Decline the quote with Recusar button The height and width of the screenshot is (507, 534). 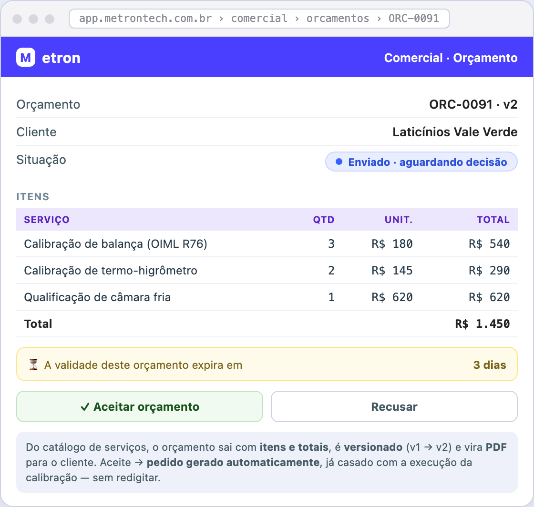point(394,406)
